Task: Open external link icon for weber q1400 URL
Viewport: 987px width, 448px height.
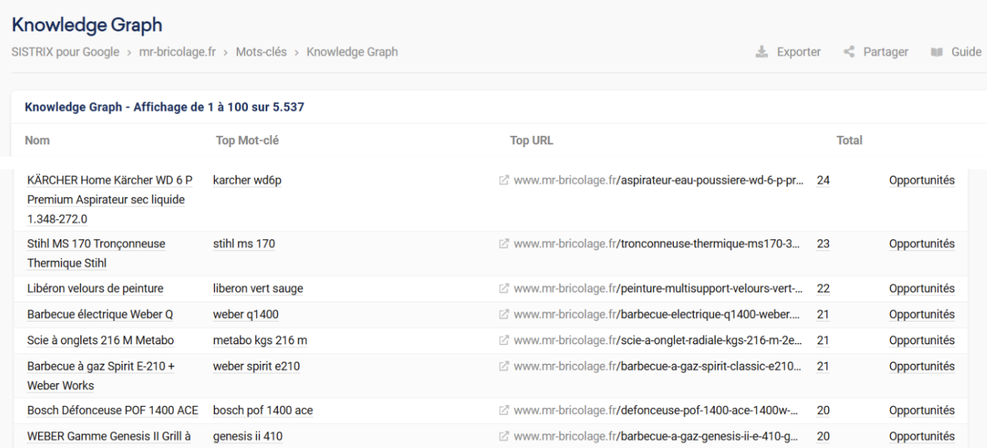Action: (x=505, y=314)
